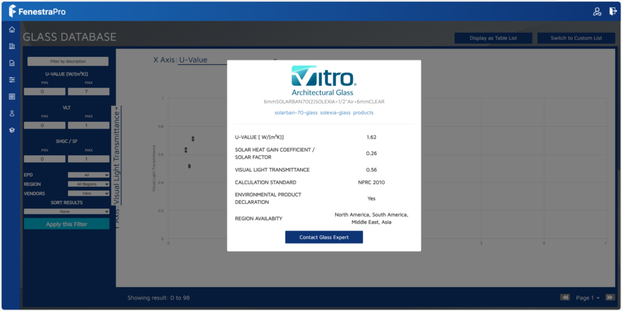Screen dimensions: 622x311
Task: Click the Vitro Architectural Glass logo
Action: [x=324, y=81]
